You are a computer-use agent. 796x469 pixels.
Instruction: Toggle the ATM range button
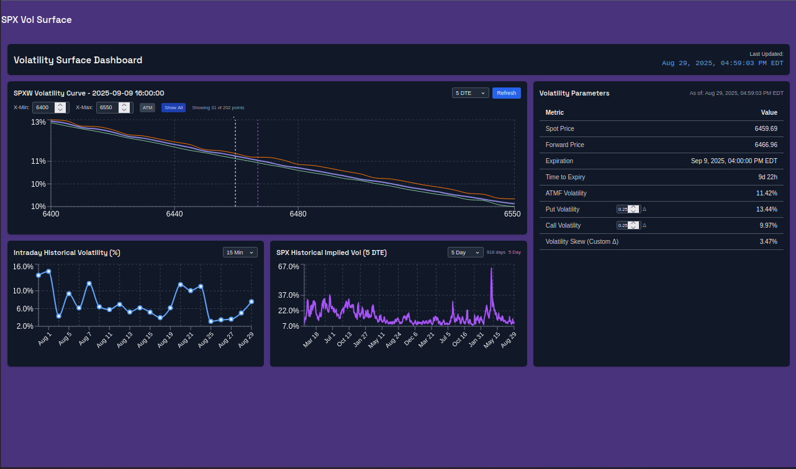(x=147, y=108)
